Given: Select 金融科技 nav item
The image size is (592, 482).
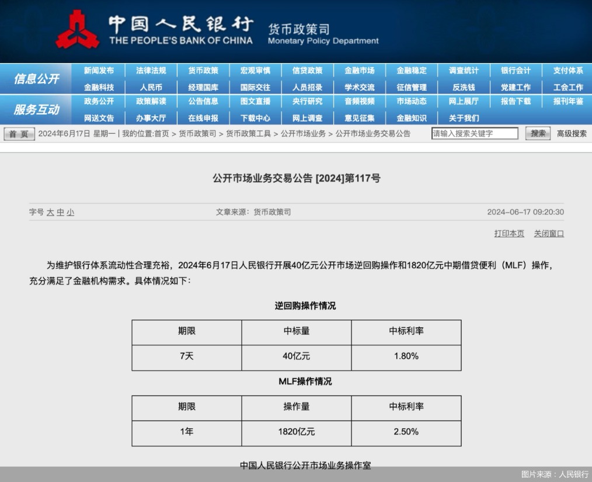Looking at the screenshot, I should 99,87.
